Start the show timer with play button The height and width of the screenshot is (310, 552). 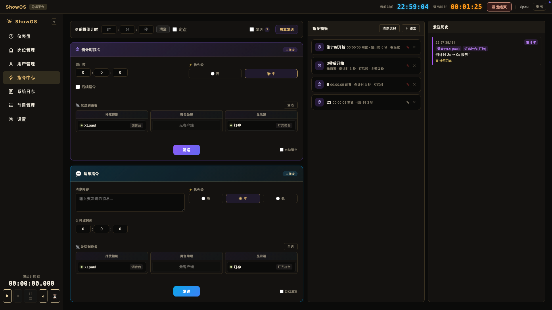tap(7, 296)
